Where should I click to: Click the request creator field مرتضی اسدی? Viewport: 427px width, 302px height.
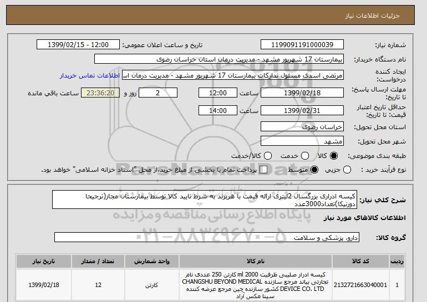233,75
